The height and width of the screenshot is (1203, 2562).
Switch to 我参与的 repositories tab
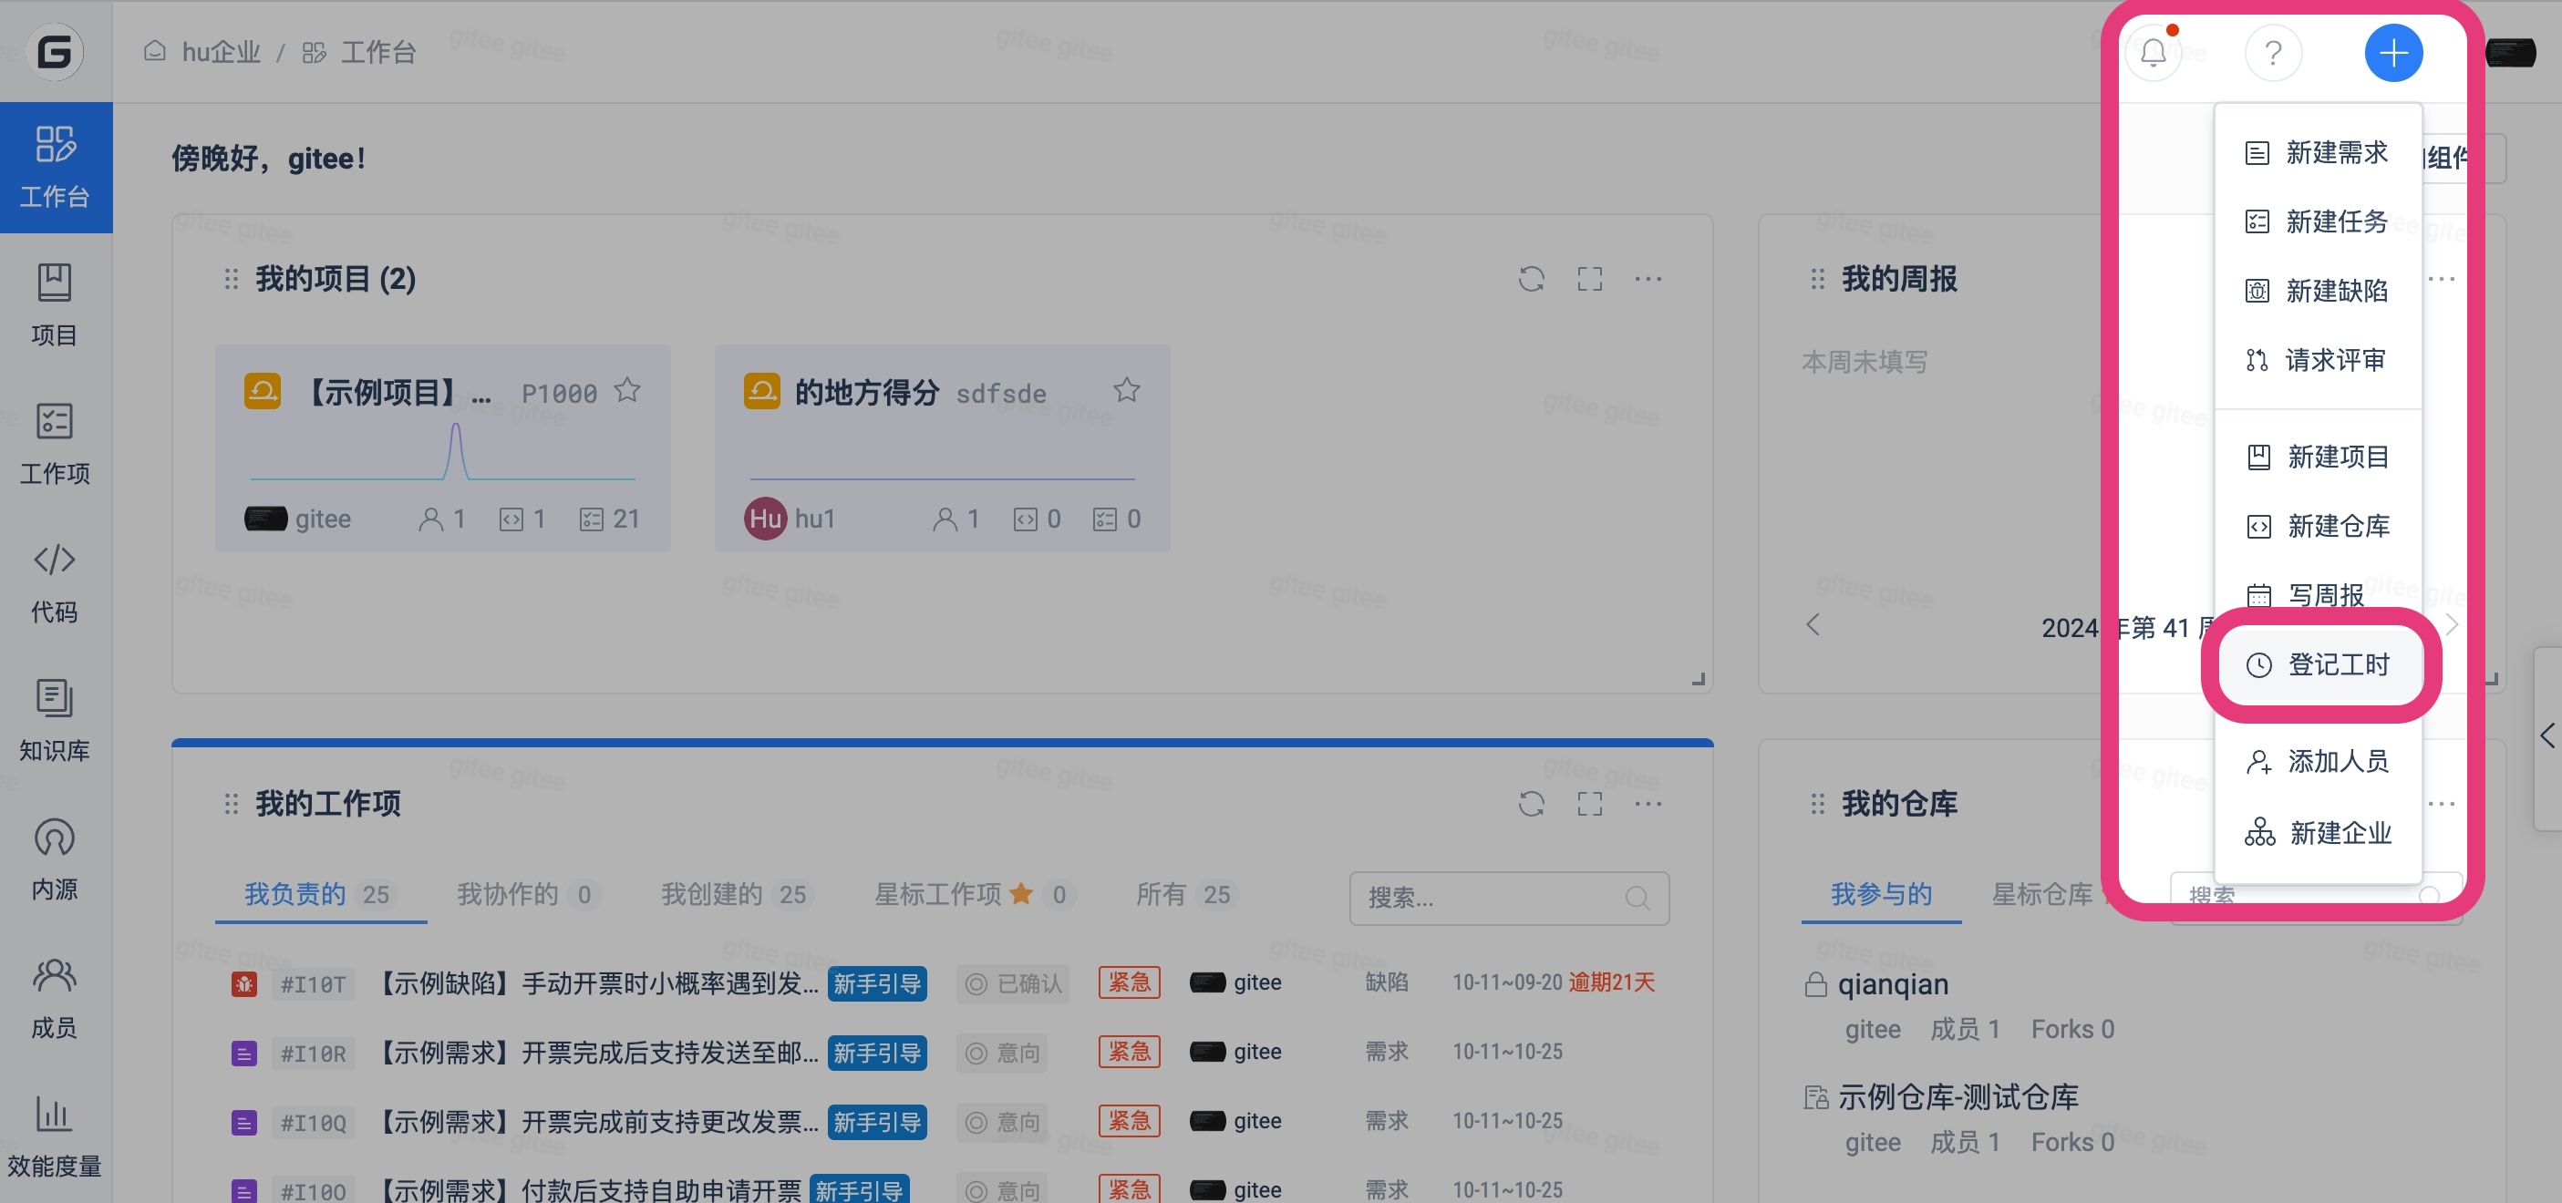pos(1881,894)
